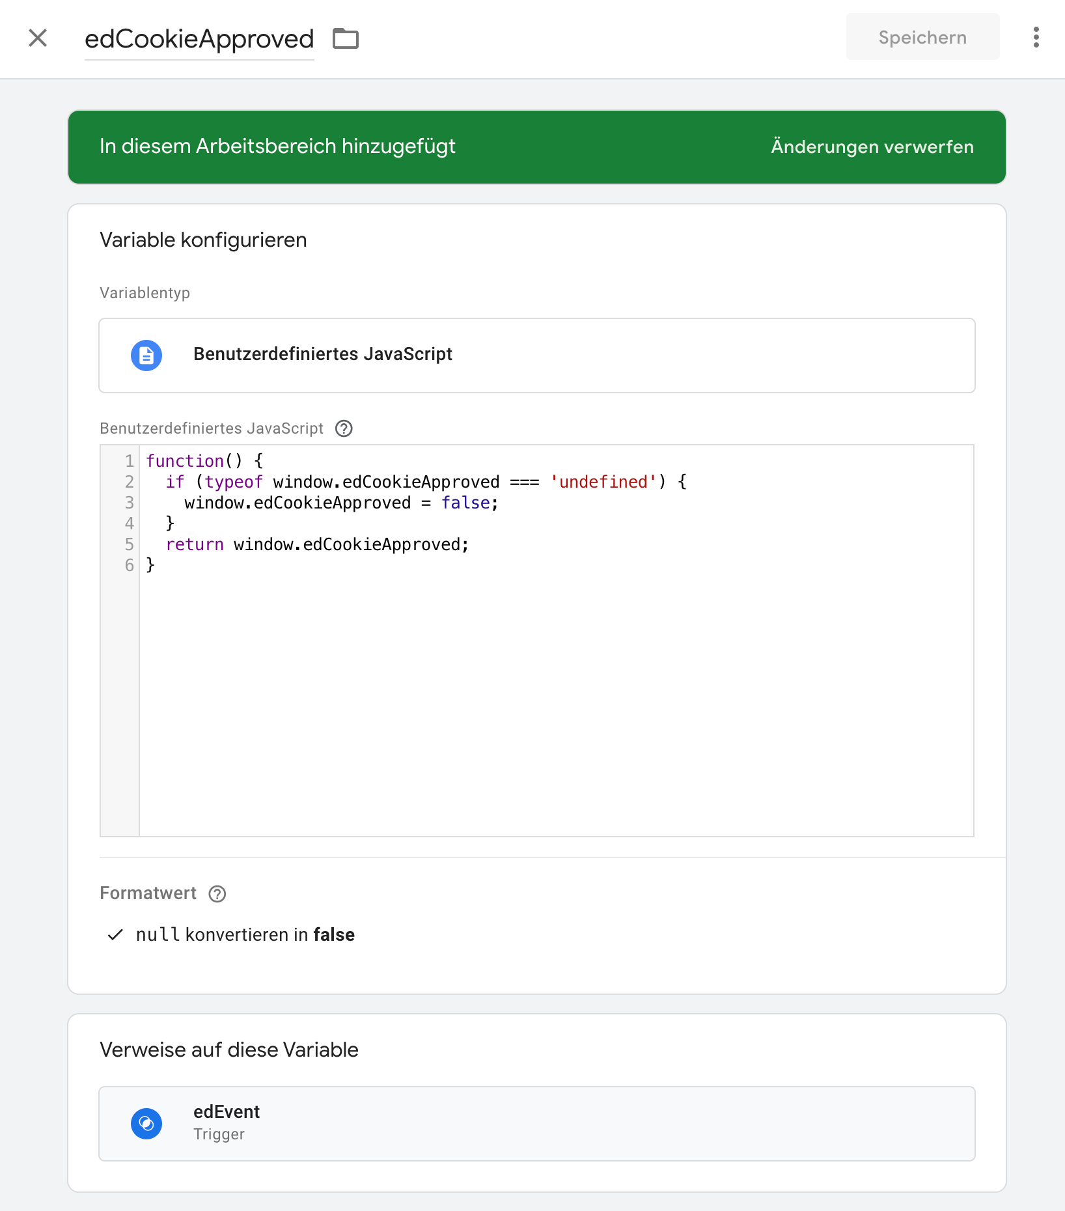Click help icon beside Formatwert
The height and width of the screenshot is (1211, 1065).
[217, 894]
